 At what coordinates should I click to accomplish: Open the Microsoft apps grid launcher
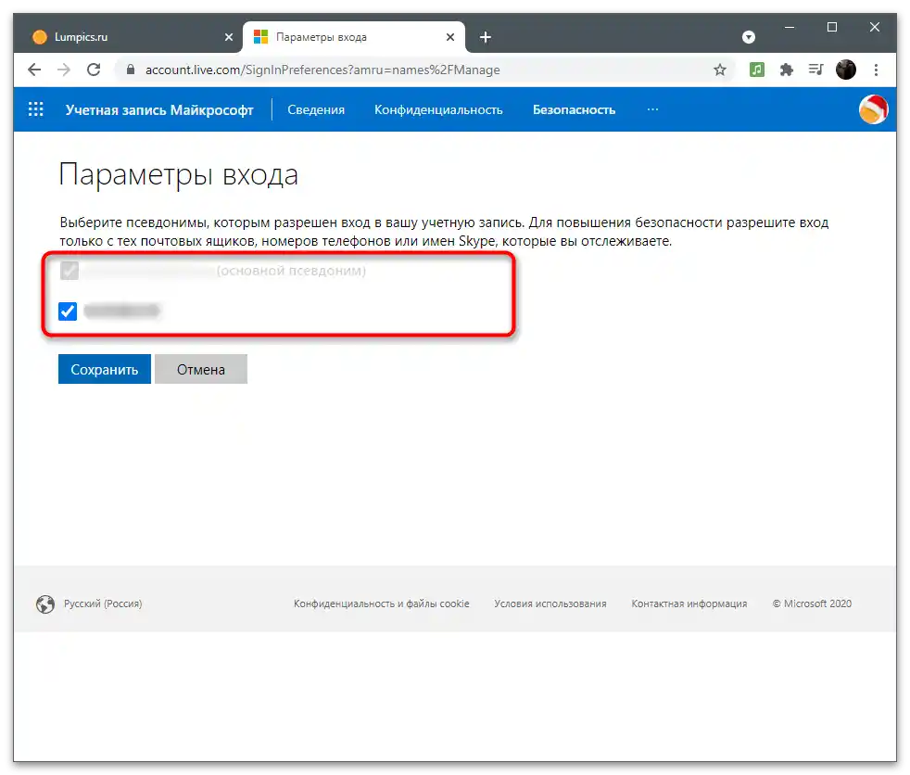36,109
